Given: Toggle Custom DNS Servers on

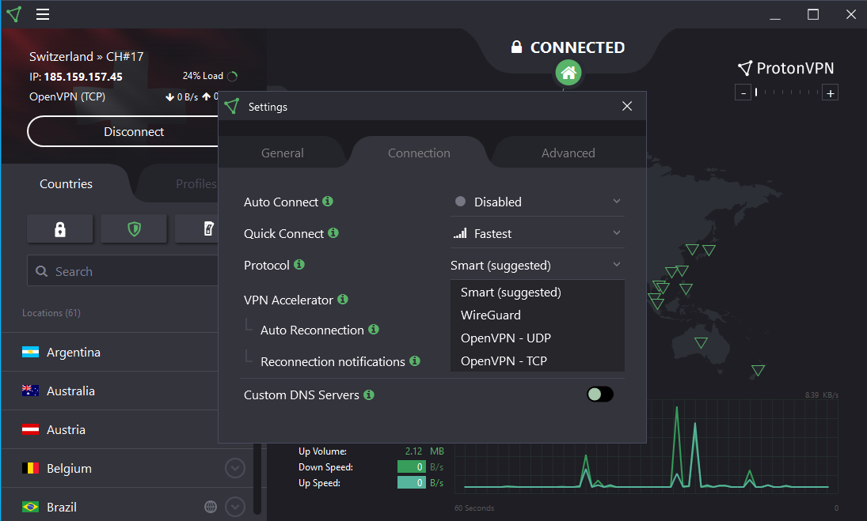Looking at the screenshot, I should (599, 394).
